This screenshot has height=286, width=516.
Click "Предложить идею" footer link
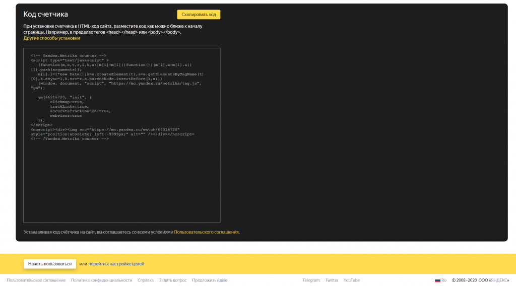pyautogui.click(x=210, y=280)
